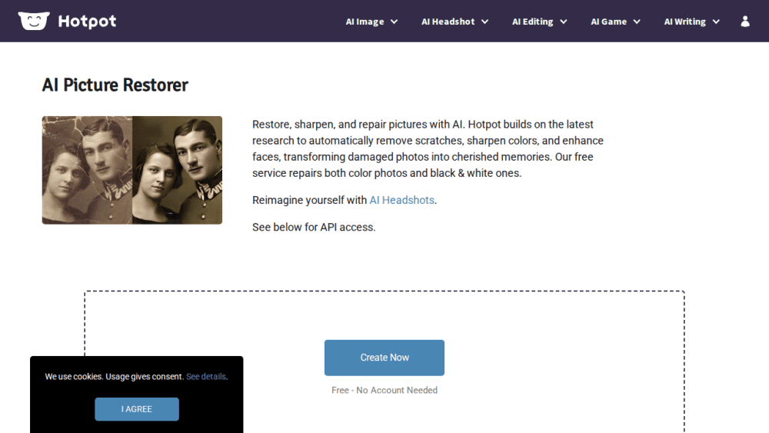Open the AI Writing menu
This screenshot has height=433, width=769.
[x=684, y=22]
